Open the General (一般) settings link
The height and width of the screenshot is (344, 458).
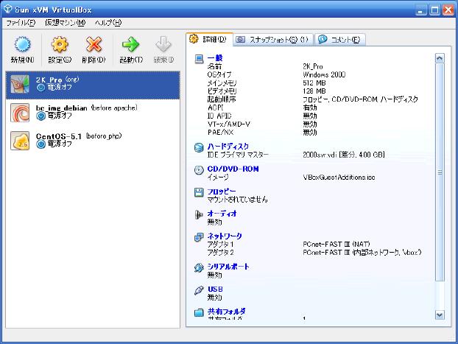click(215, 58)
